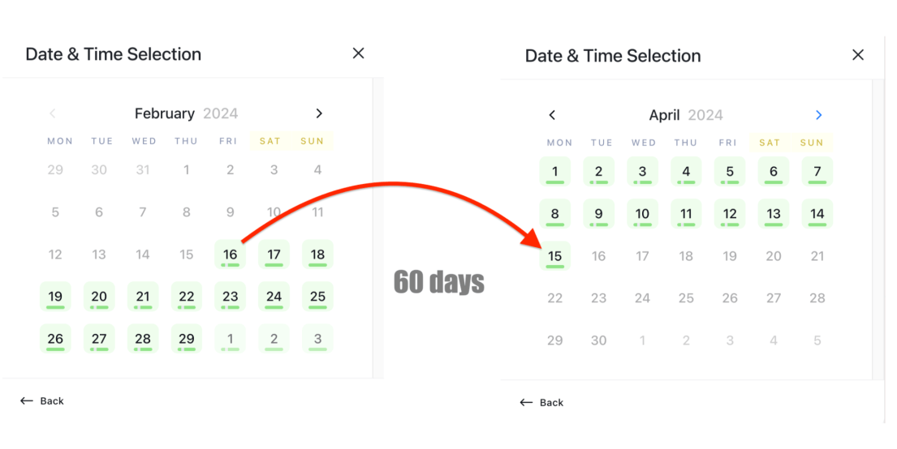Select February 29 date

click(x=187, y=339)
